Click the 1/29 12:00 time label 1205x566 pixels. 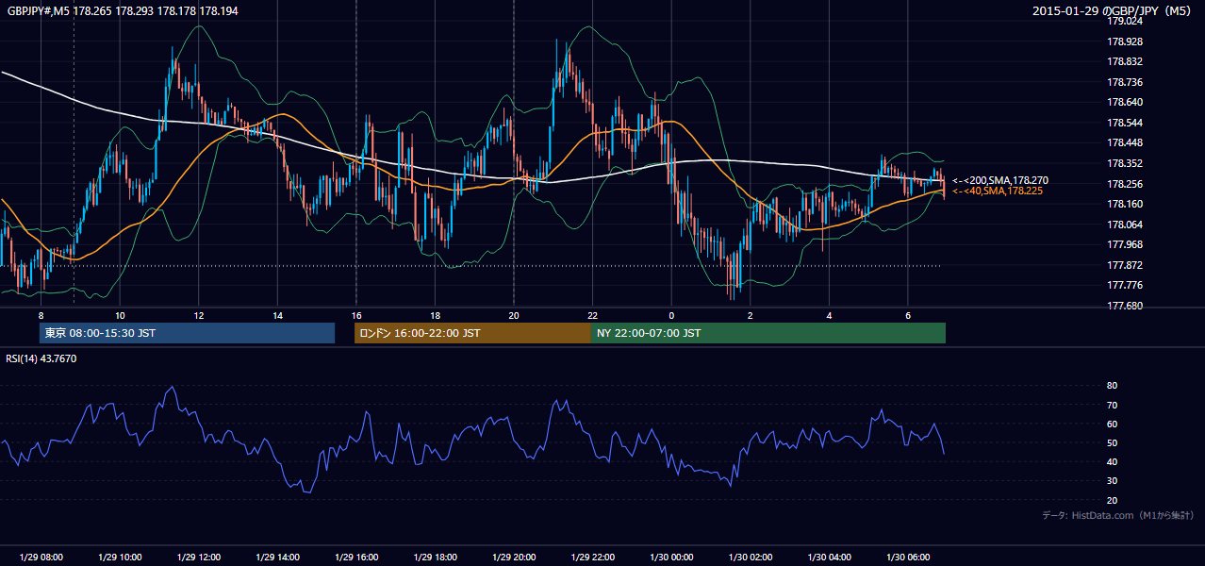(x=199, y=558)
